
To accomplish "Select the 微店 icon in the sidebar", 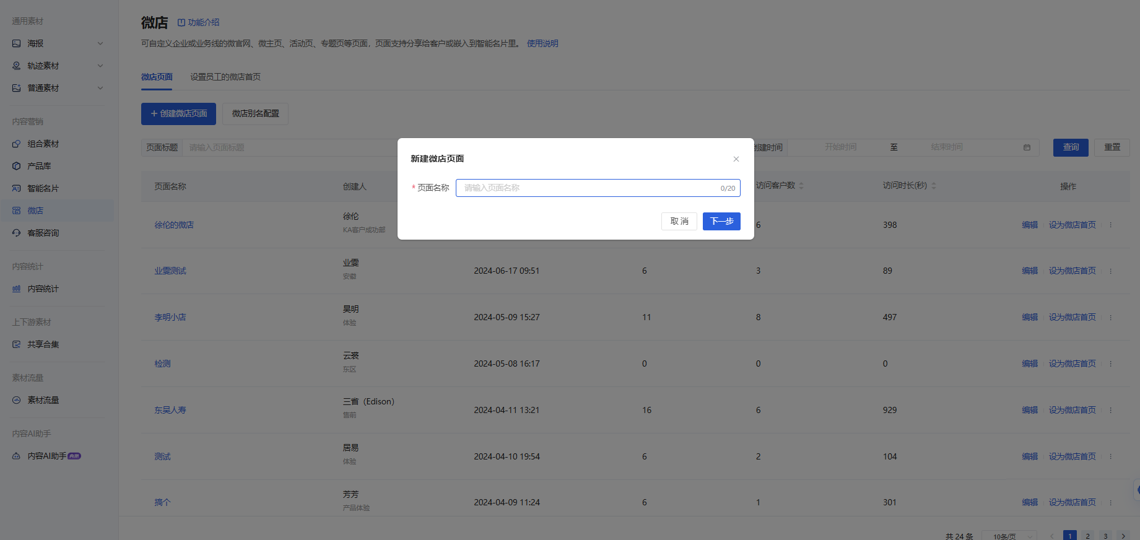I will pyautogui.click(x=17, y=211).
